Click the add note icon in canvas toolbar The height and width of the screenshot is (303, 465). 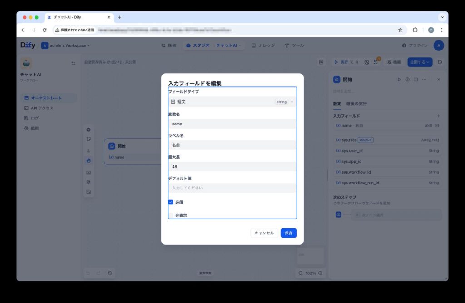click(x=89, y=139)
